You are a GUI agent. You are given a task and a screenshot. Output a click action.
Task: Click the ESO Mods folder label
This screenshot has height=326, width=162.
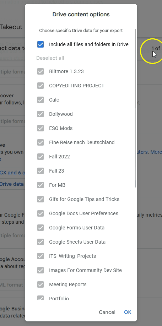[61, 128]
